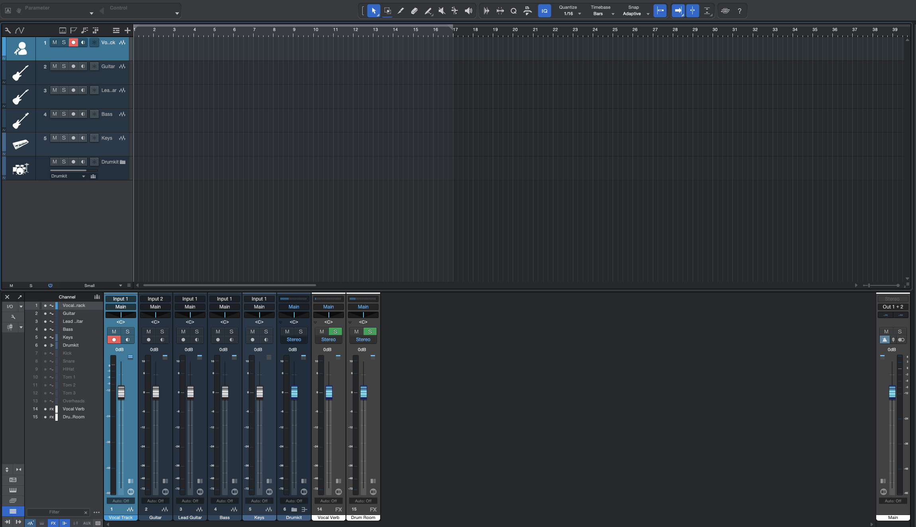Add a new track with plus icon
The width and height of the screenshot is (916, 527).
click(x=127, y=30)
